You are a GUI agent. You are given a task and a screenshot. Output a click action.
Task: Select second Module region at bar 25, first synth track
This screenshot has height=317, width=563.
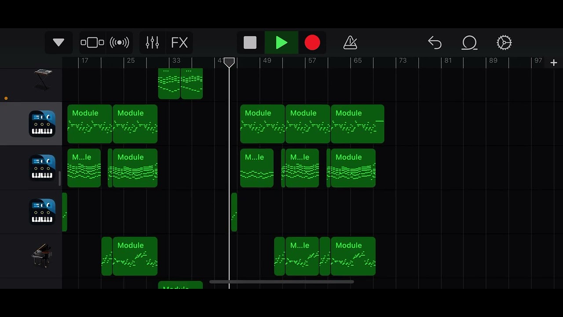135,124
